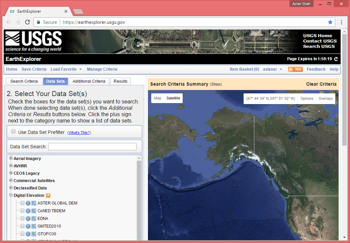Collapse the Digital Elevation category

click(11, 195)
